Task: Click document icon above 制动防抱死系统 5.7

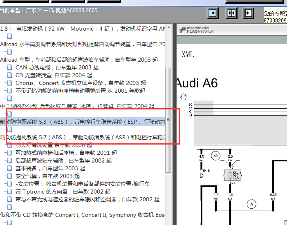Action: coord(9,129)
